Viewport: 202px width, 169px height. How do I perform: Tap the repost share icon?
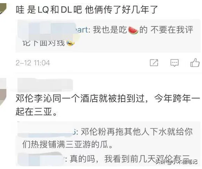click(154, 63)
